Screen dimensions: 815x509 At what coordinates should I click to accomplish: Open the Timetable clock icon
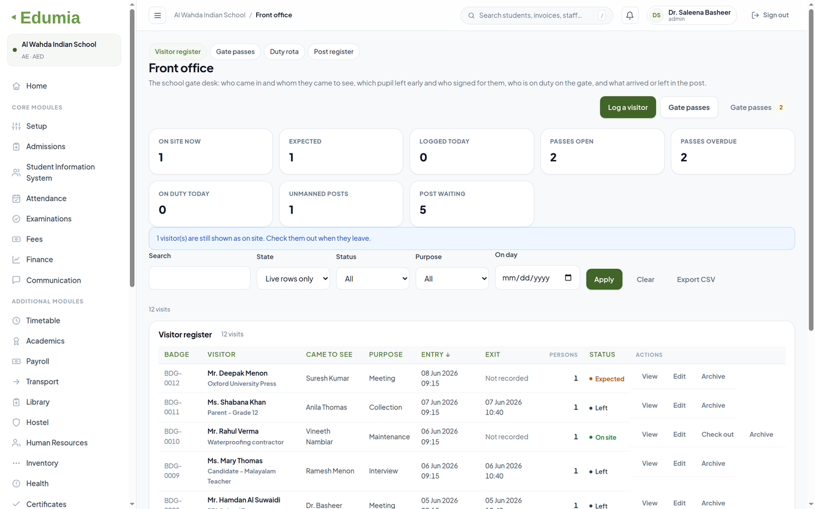[16, 321]
